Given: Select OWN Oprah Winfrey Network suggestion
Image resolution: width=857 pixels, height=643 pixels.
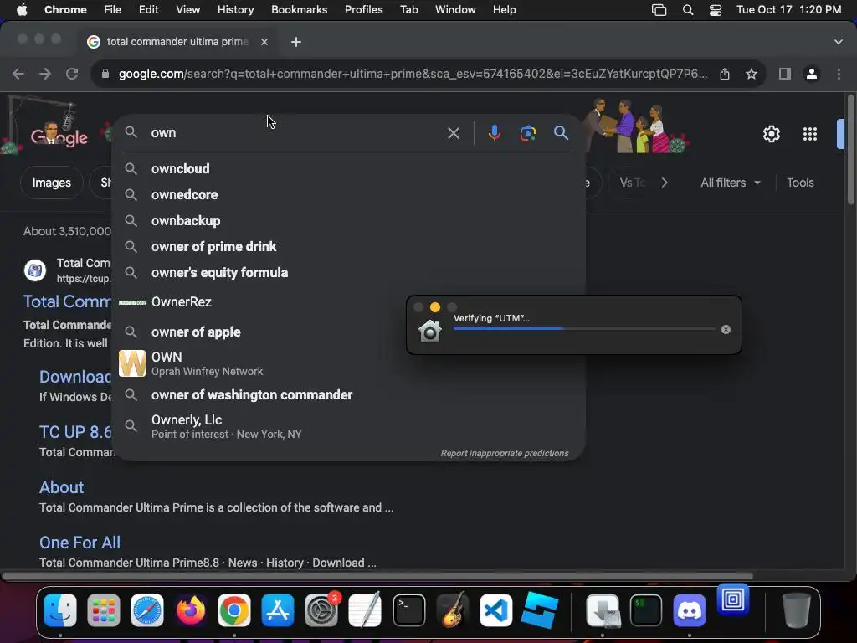Looking at the screenshot, I should (x=348, y=363).
